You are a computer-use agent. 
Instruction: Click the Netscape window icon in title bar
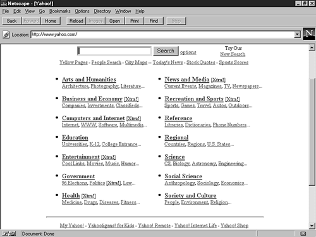click(x=4, y=3)
